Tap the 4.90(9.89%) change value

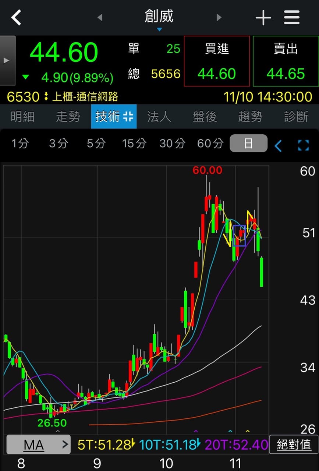click(77, 78)
